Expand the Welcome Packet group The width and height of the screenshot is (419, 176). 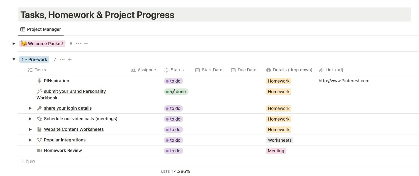(x=14, y=44)
